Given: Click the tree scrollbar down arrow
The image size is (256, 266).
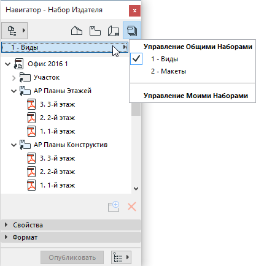Looking at the screenshot, I should pyautogui.click(x=136, y=189).
